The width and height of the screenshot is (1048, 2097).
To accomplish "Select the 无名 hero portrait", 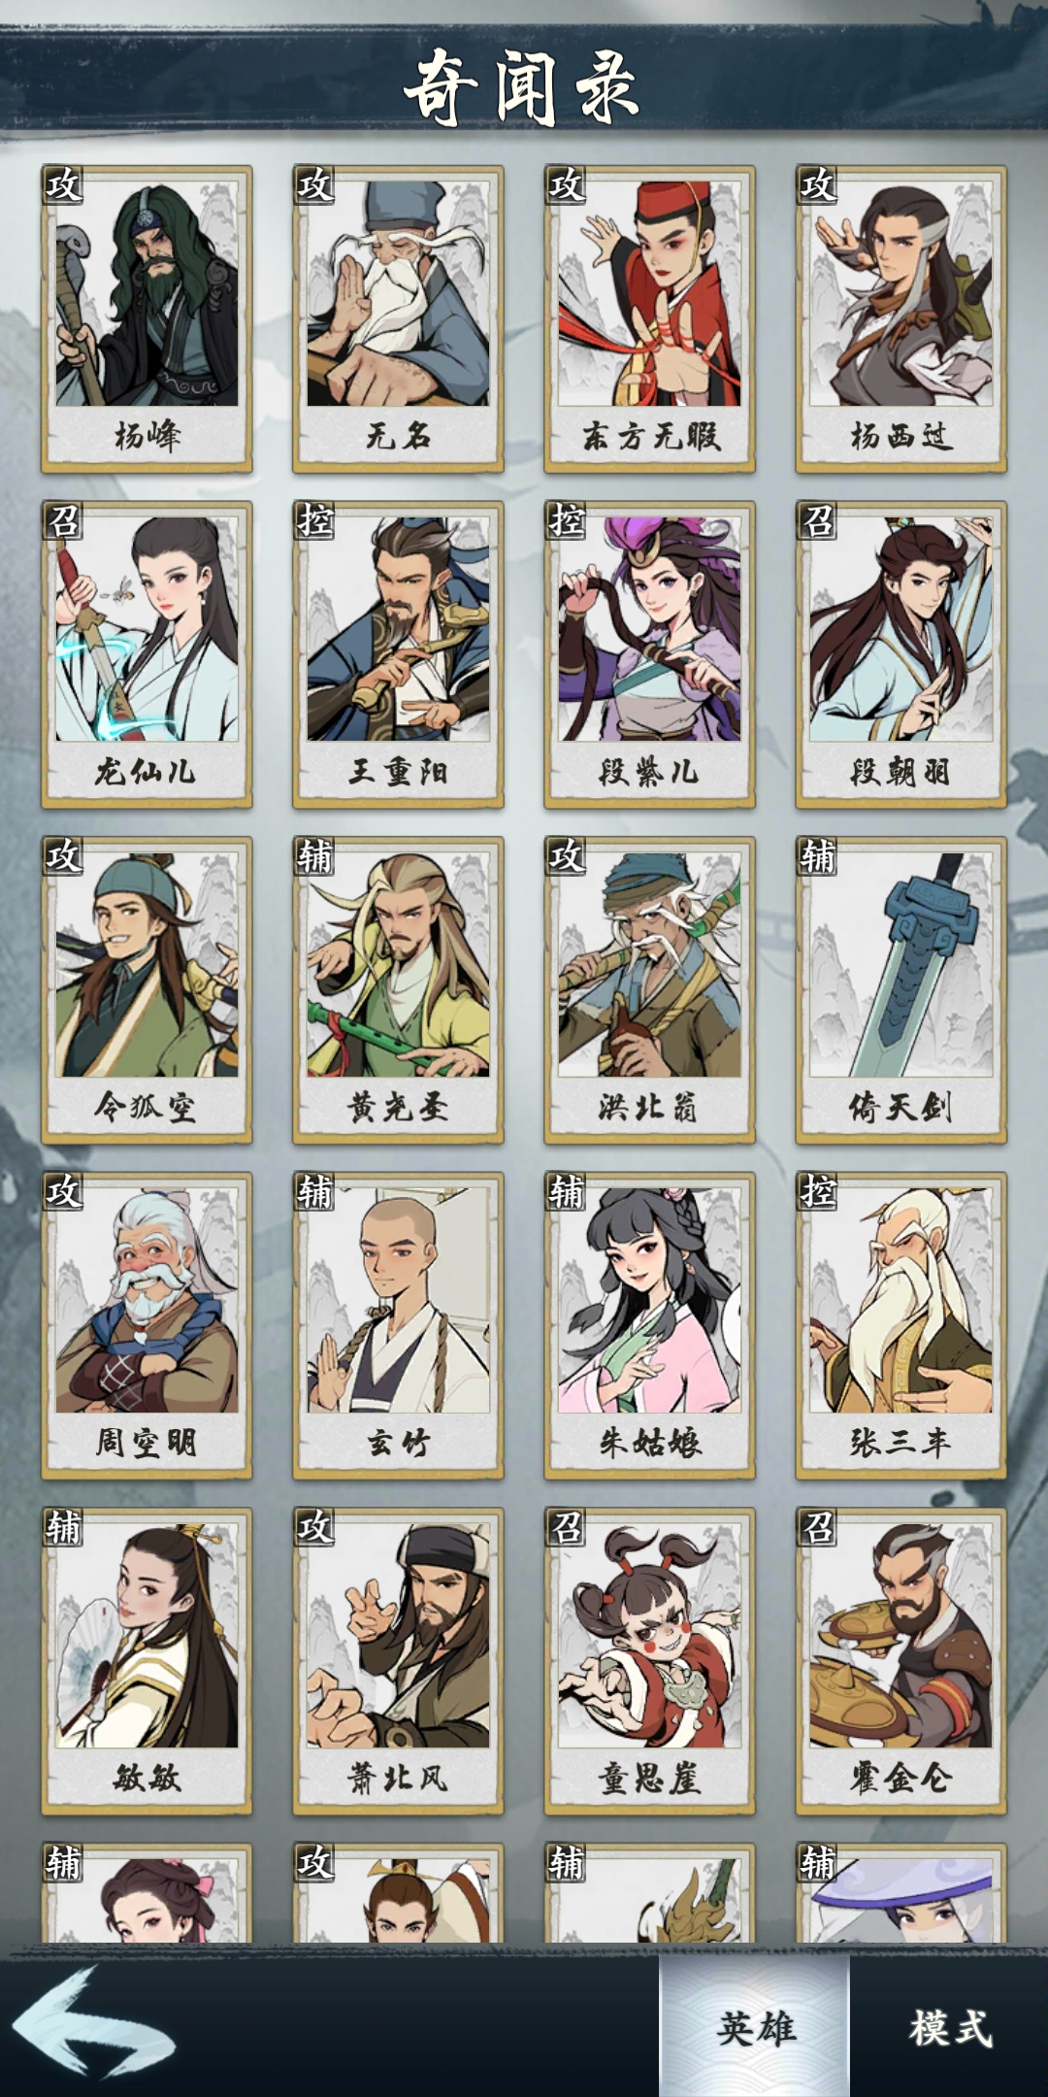I will click(398, 318).
